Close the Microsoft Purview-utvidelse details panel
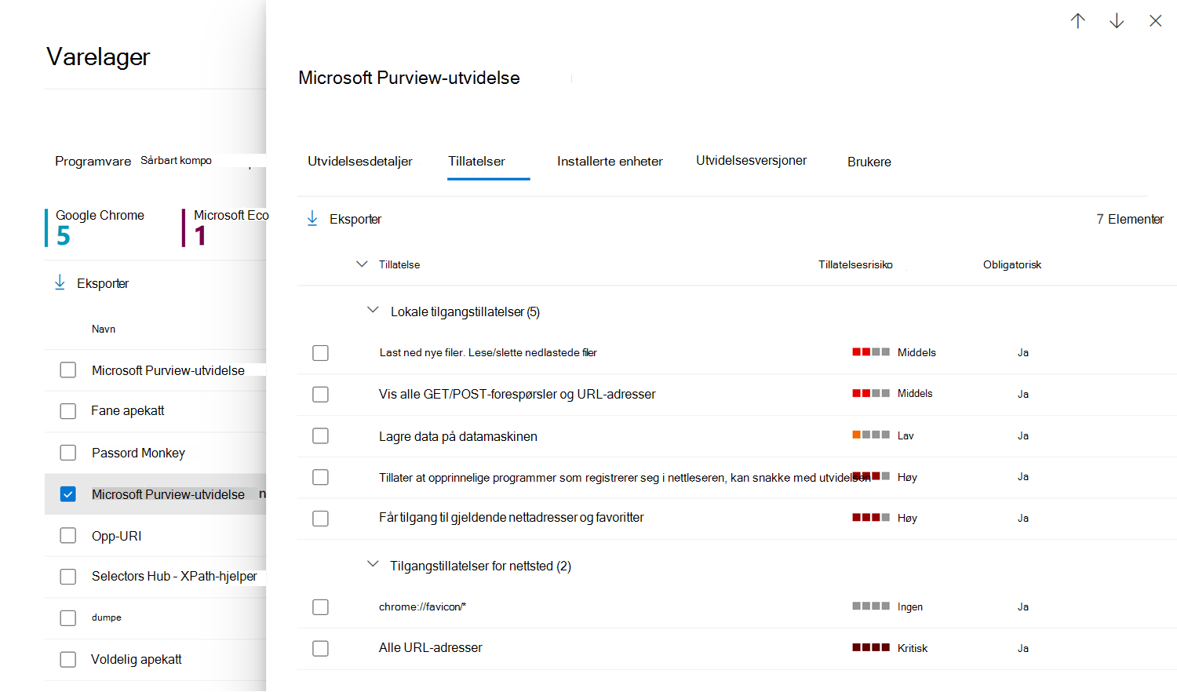Viewport: 1177px width, 692px height. tap(1156, 21)
